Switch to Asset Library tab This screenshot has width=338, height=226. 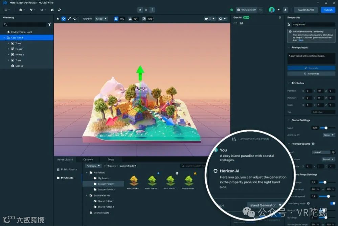coord(65,160)
